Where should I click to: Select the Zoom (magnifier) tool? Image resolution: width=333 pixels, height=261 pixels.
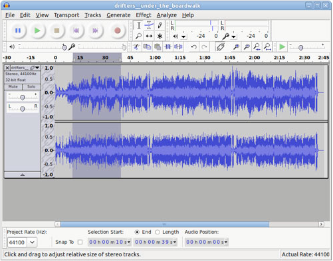point(139,36)
